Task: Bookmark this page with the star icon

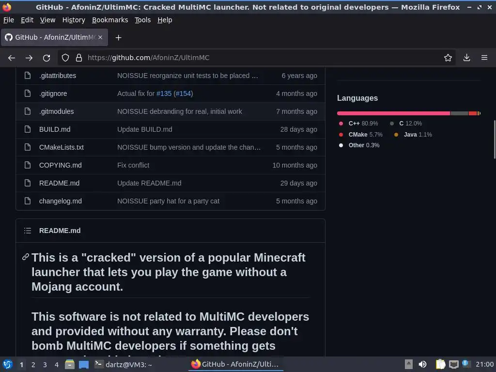Action: [448, 58]
